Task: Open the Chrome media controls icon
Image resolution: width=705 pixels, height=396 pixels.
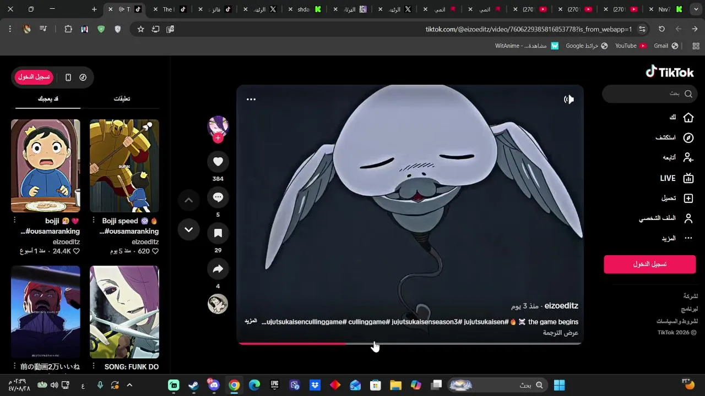Action: pyautogui.click(x=43, y=29)
